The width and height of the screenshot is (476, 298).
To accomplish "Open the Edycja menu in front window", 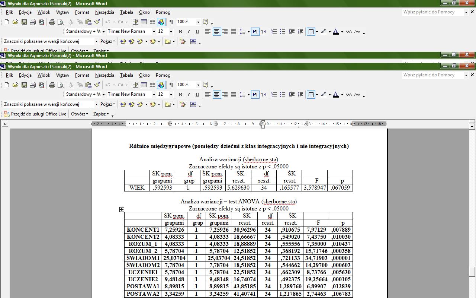I will coord(25,75).
